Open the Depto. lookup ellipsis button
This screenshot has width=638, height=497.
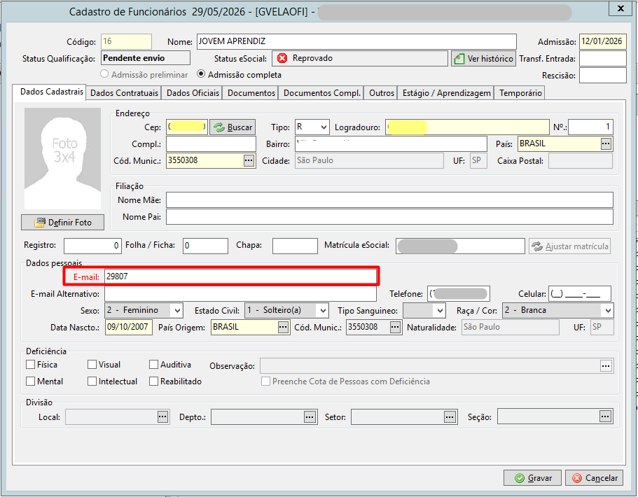310,417
